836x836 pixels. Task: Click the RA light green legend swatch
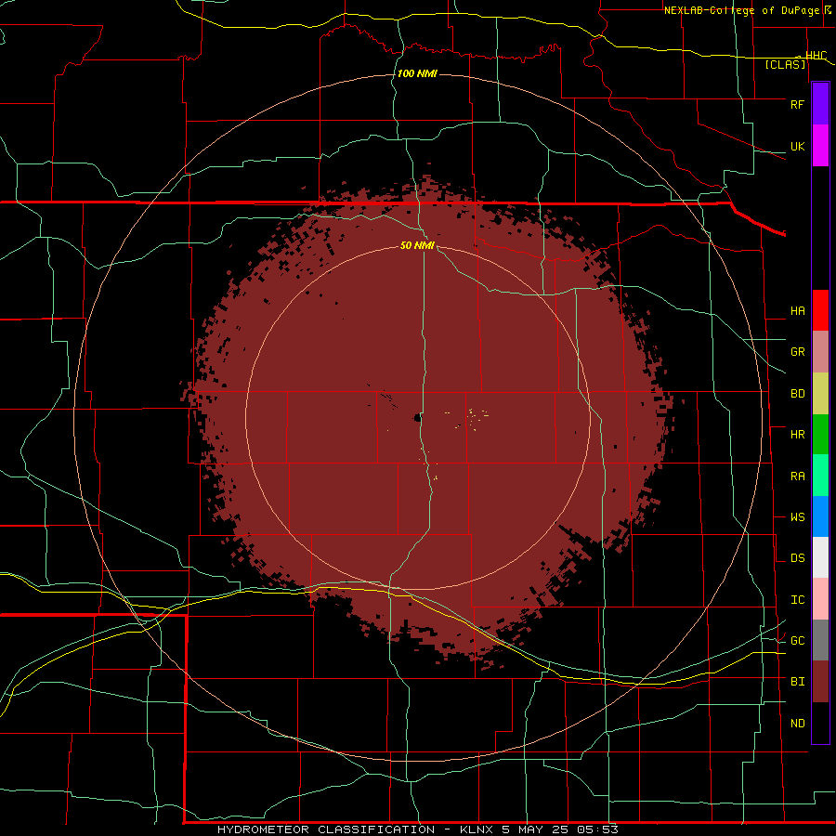point(820,476)
